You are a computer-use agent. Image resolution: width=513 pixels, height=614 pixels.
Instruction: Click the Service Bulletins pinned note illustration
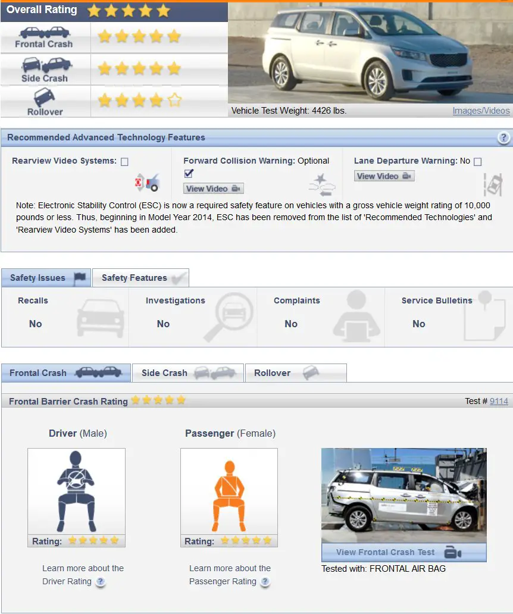tap(485, 315)
